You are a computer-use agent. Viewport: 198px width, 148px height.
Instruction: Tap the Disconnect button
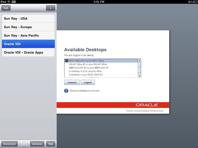(10, 144)
